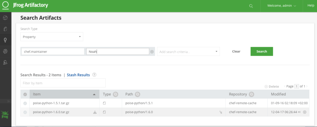Open the top bar search icon

(251, 6)
